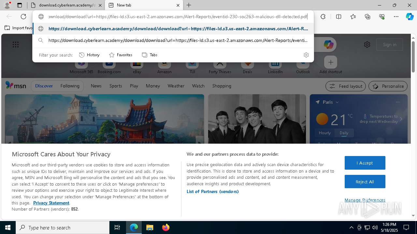Click Import favorites in the bookmarks bar

tap(19, 28)
